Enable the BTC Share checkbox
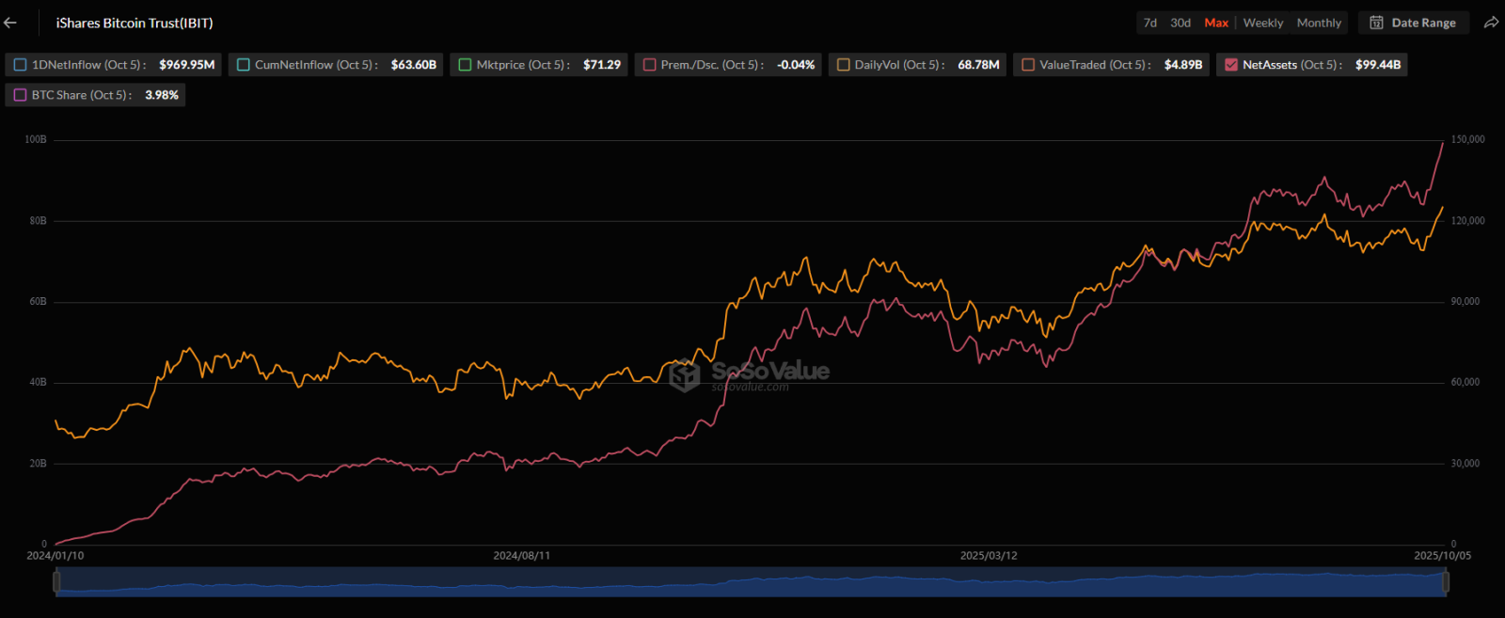 point(20,95)
